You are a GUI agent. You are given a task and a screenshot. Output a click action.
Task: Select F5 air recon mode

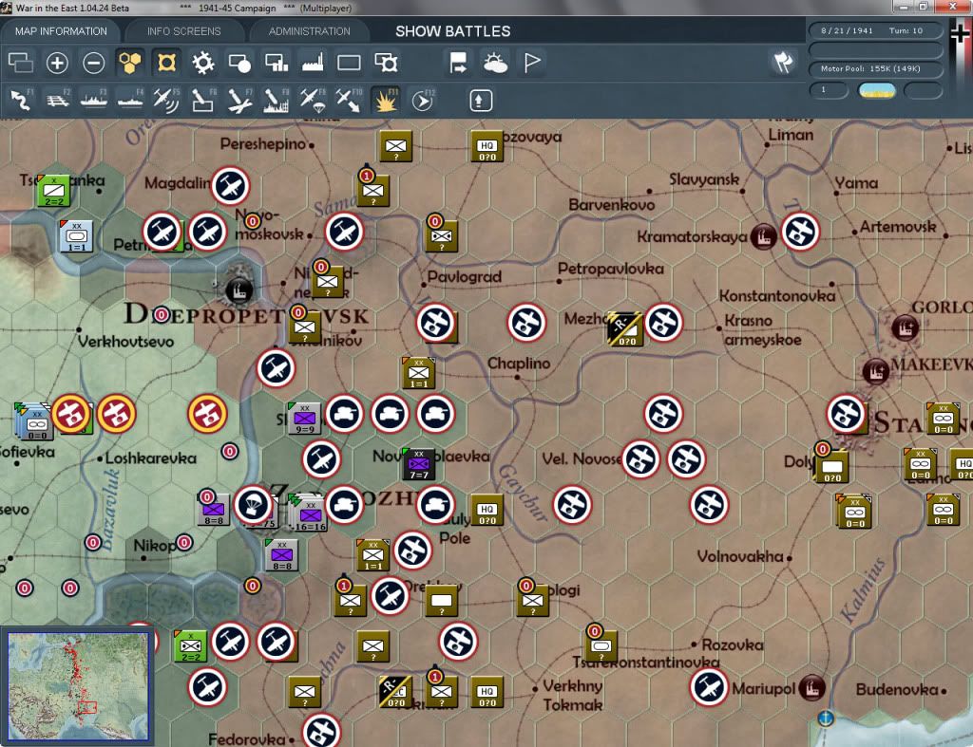(166, 101)
